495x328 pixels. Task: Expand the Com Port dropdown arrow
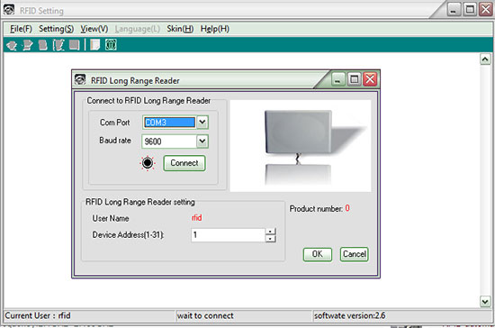202,122
